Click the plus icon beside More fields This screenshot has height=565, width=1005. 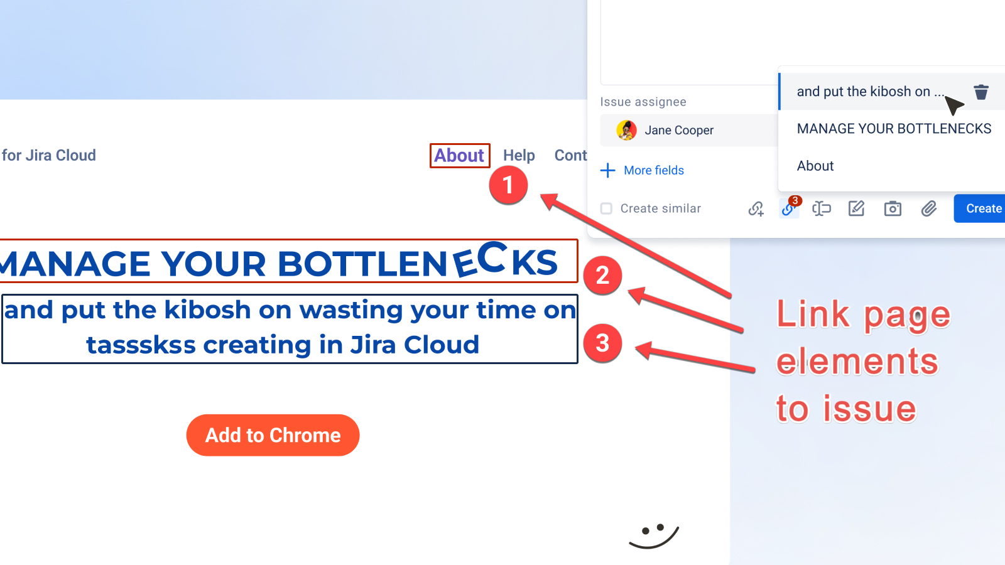[607, 170]
